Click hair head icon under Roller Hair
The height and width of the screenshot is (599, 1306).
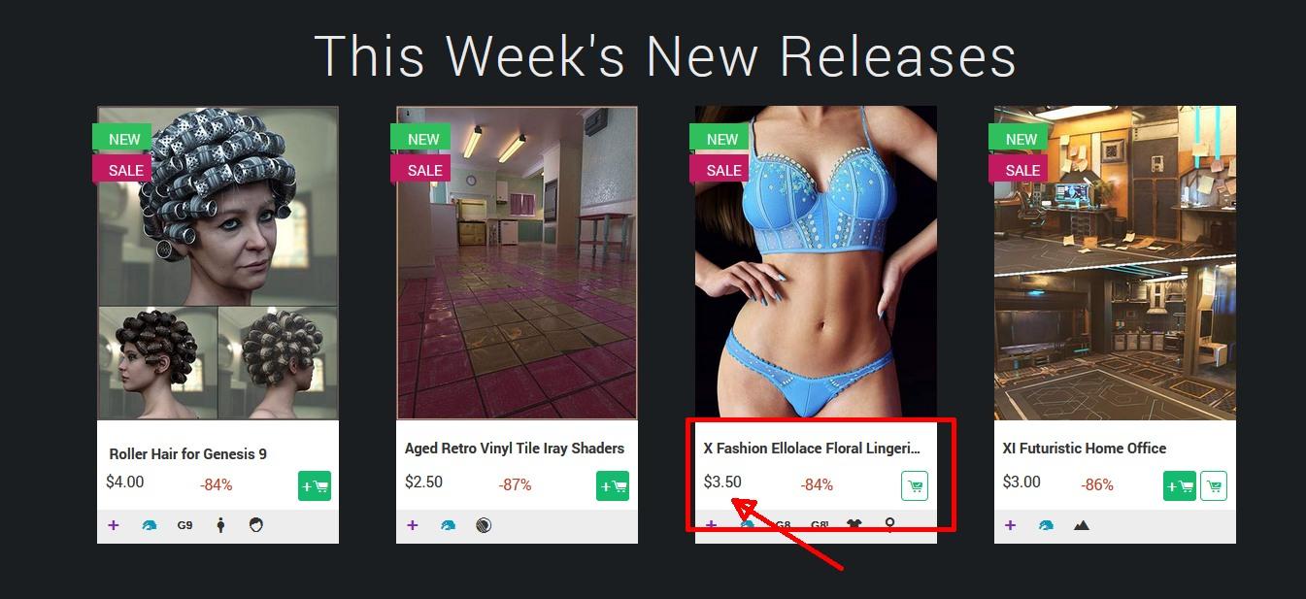[256, 525]
